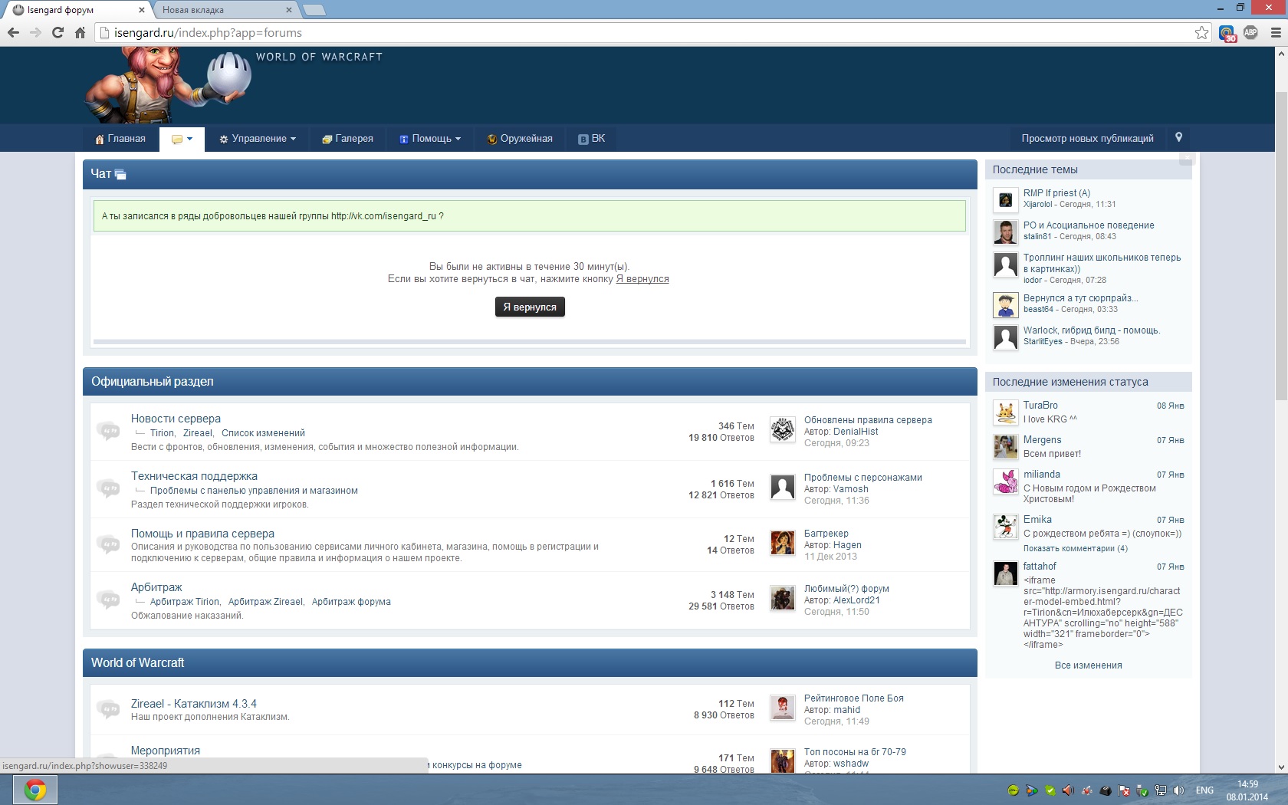Viewport: 1288px width, 805px height.
Task: Click Проблемы с персонажами latest topic
Action: point(863,478)
